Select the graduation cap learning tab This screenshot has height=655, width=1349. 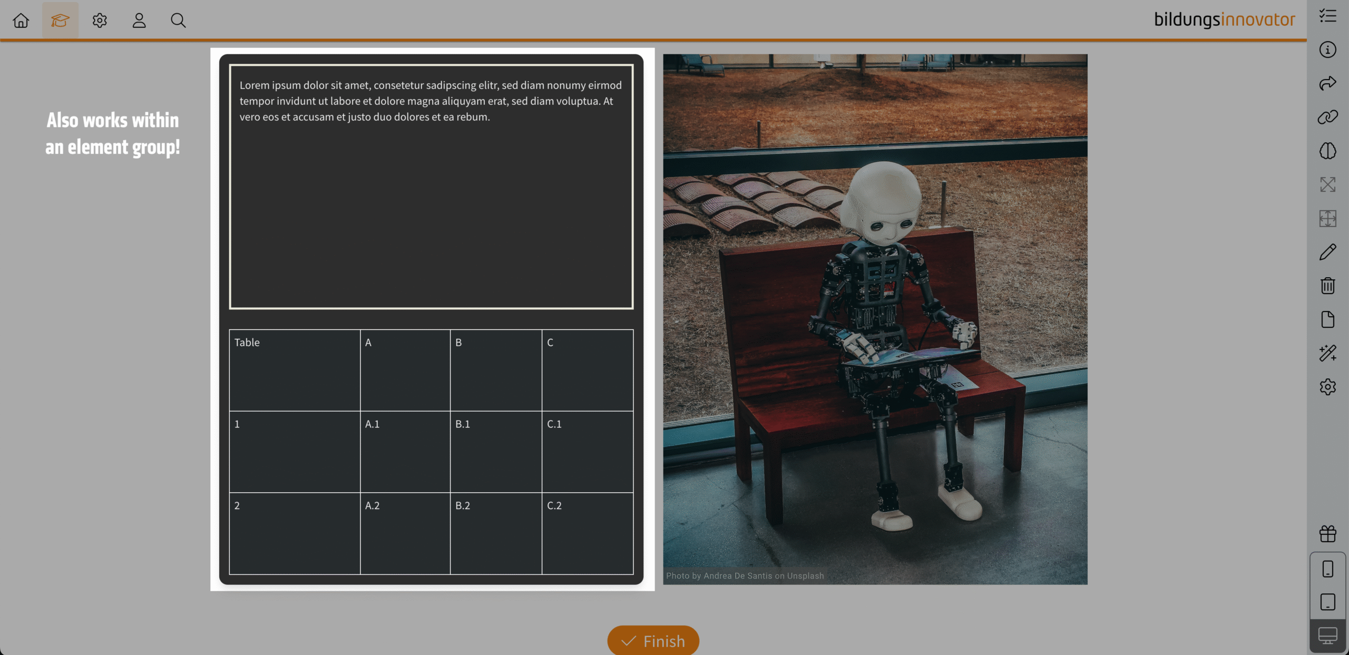pyautogui.click(x=60, y=21)
